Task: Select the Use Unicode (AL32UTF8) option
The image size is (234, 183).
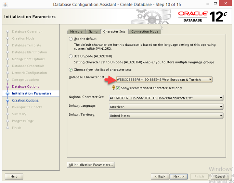Action: (71, 56)
